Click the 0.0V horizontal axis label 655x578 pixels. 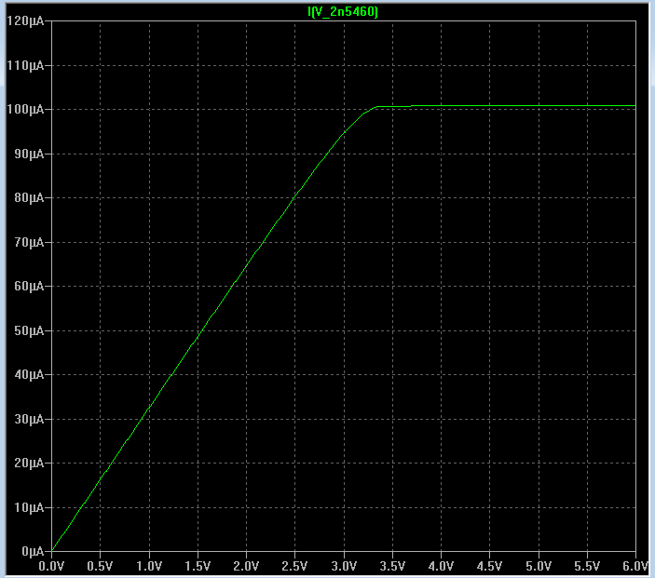coord(51,566)
